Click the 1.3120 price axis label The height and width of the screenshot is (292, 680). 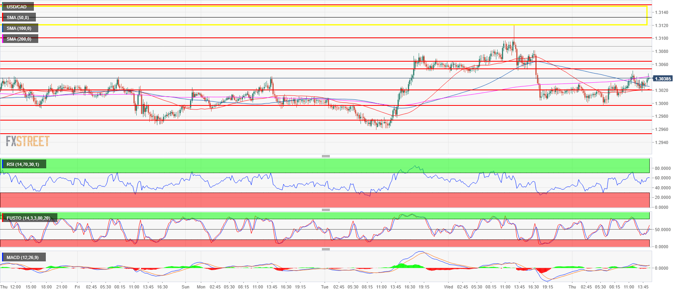(x=662, y=25)
